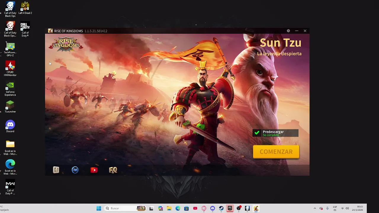Viewport: 379px width, 213px height.
Task: Open GeForce Experience desktop shortcut
Action: click(10, 89)
